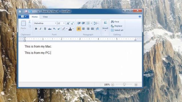Open WordPad Help question mark icon
This screenshot has width=182, height=102.
pos(140,16)
